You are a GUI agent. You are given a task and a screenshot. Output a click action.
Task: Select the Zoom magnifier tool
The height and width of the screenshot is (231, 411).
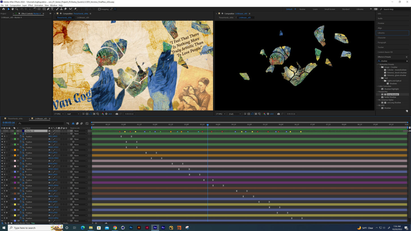[x=17, y=9]
